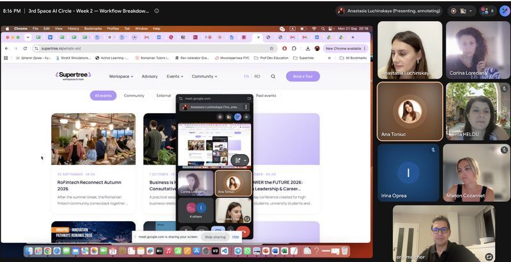Click the recording indicator in Meet top bar

[454, 11]
